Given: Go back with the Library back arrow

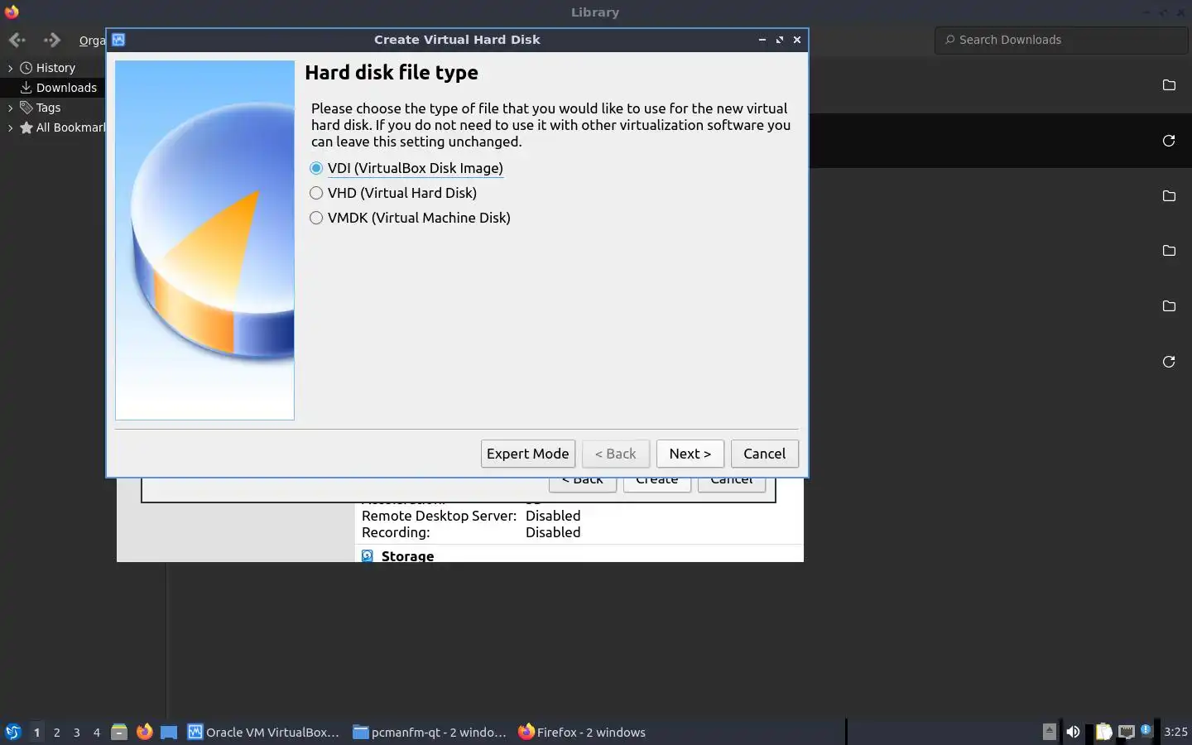Looking at the screenshot, I should point(17,40).
